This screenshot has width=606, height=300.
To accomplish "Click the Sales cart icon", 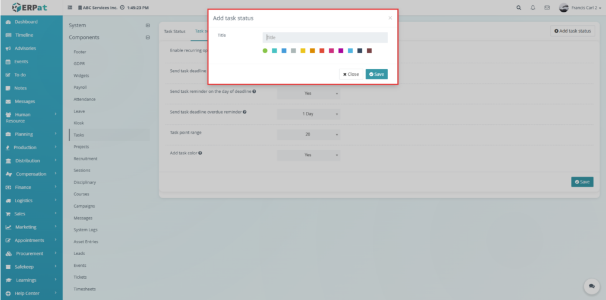I will point(8,214).
